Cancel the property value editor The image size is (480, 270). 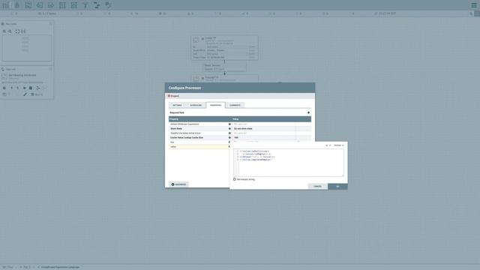pyautogui.click(x=317, y=186)
